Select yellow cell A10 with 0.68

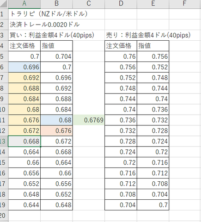tap(24, 110)
